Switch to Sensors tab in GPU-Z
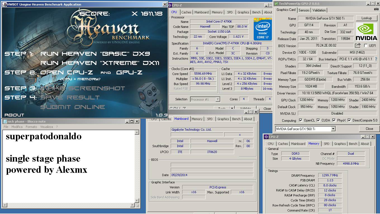This screenshot has width=380, height=214. point(304,10)
